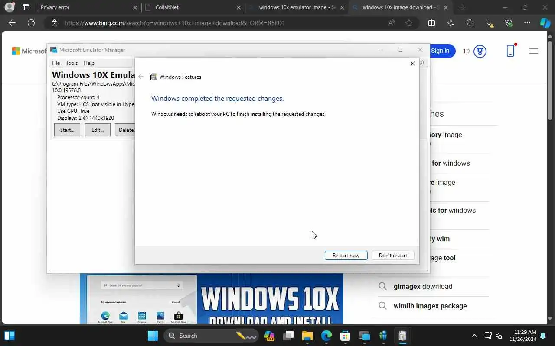The width and height of the screenshot is (555, 346).
Task: Open Bing mobile phone icon
Action: coord(511,51)
